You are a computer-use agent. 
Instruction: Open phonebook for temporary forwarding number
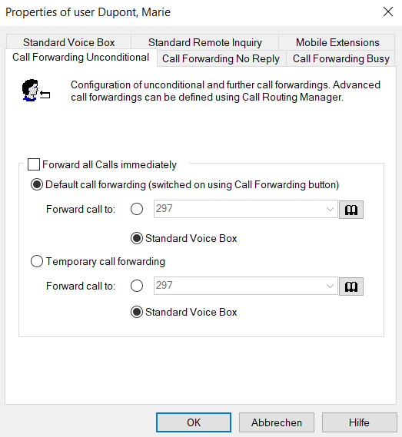coord(351,286)
